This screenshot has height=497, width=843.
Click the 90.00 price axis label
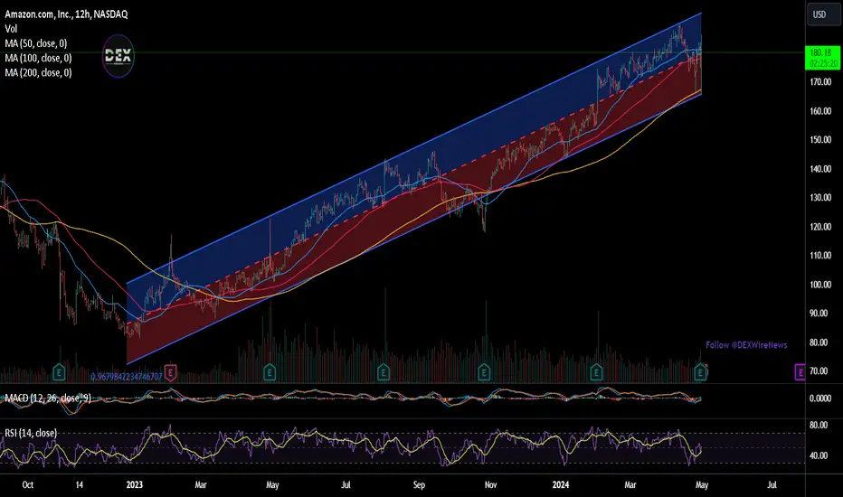(819, 314)
